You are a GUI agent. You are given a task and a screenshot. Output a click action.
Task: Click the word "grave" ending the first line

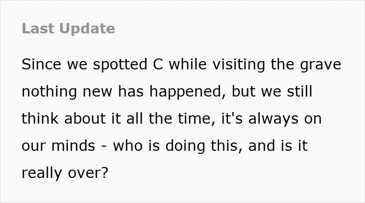[x=321, y=65]
